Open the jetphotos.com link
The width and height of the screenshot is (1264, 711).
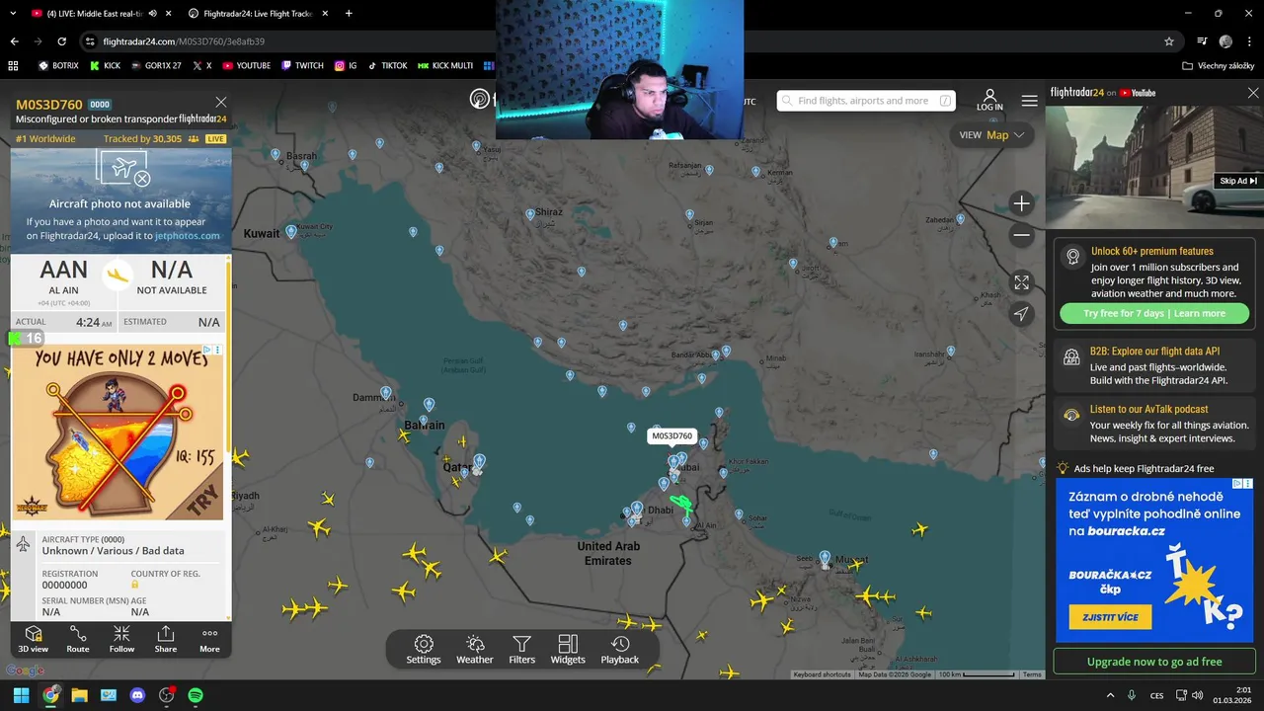click(x=187, y=236)
